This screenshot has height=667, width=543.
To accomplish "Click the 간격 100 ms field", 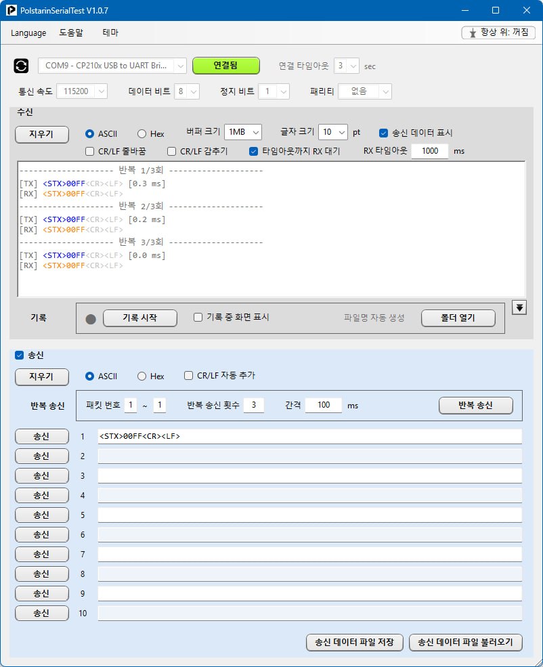I will pyautogui.click(x=324, y=405).
